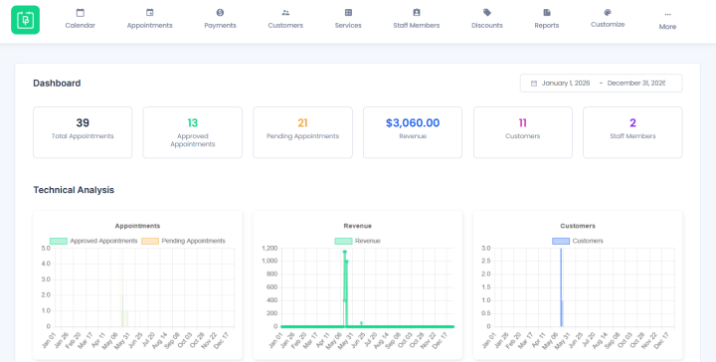This screenshot has height=362, width=716.
Task: Click the More ellipsis icon
Action: (x=667, y=15)
